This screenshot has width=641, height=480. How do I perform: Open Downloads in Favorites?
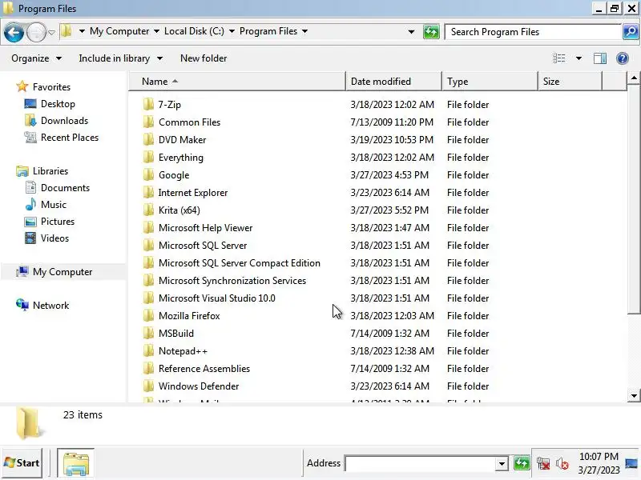tap(64, 121)
